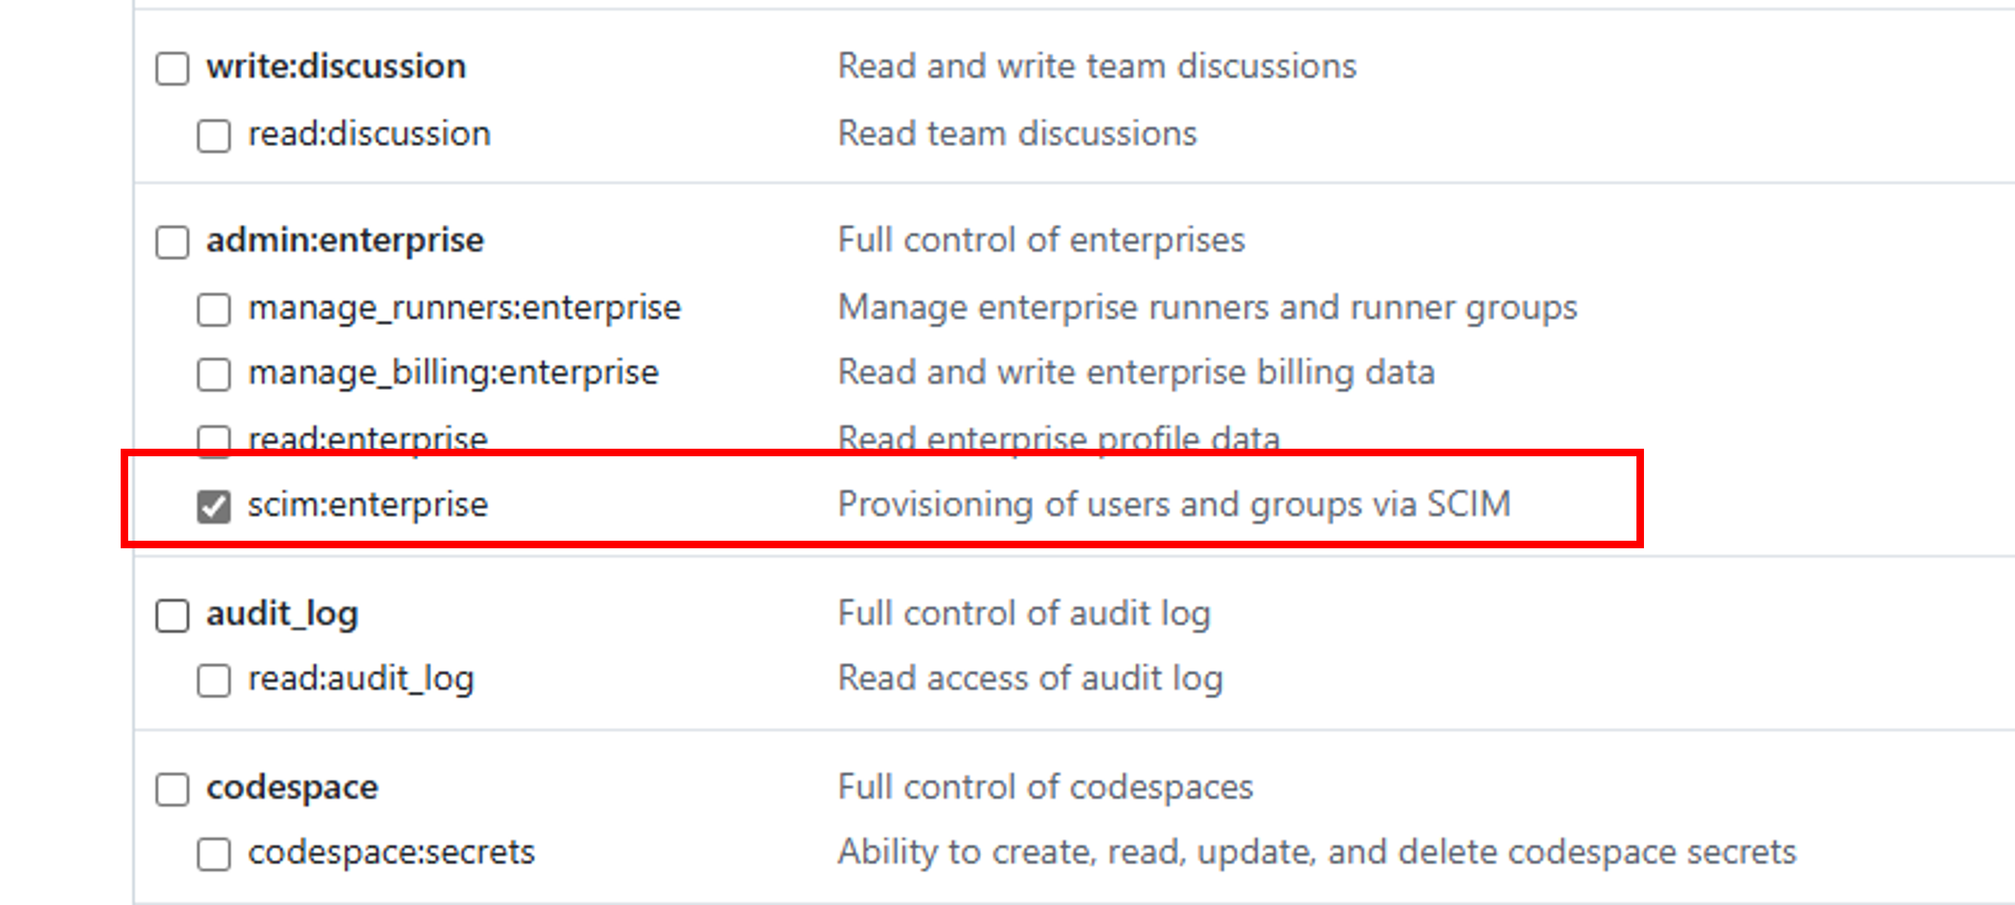The image size is (2015, 905).
Task: Select 'Full control of audit log' description
Action: pyautogui.click(x=1024, y=614)
